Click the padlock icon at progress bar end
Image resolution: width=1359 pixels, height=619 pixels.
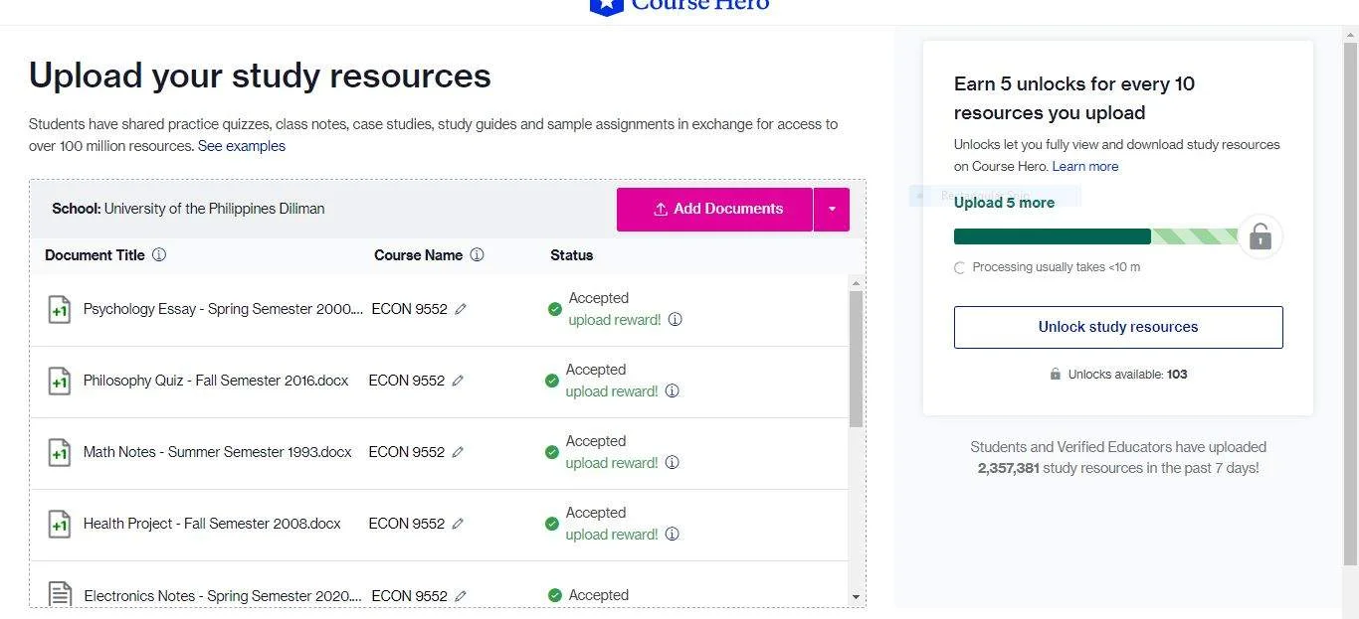1261,236
